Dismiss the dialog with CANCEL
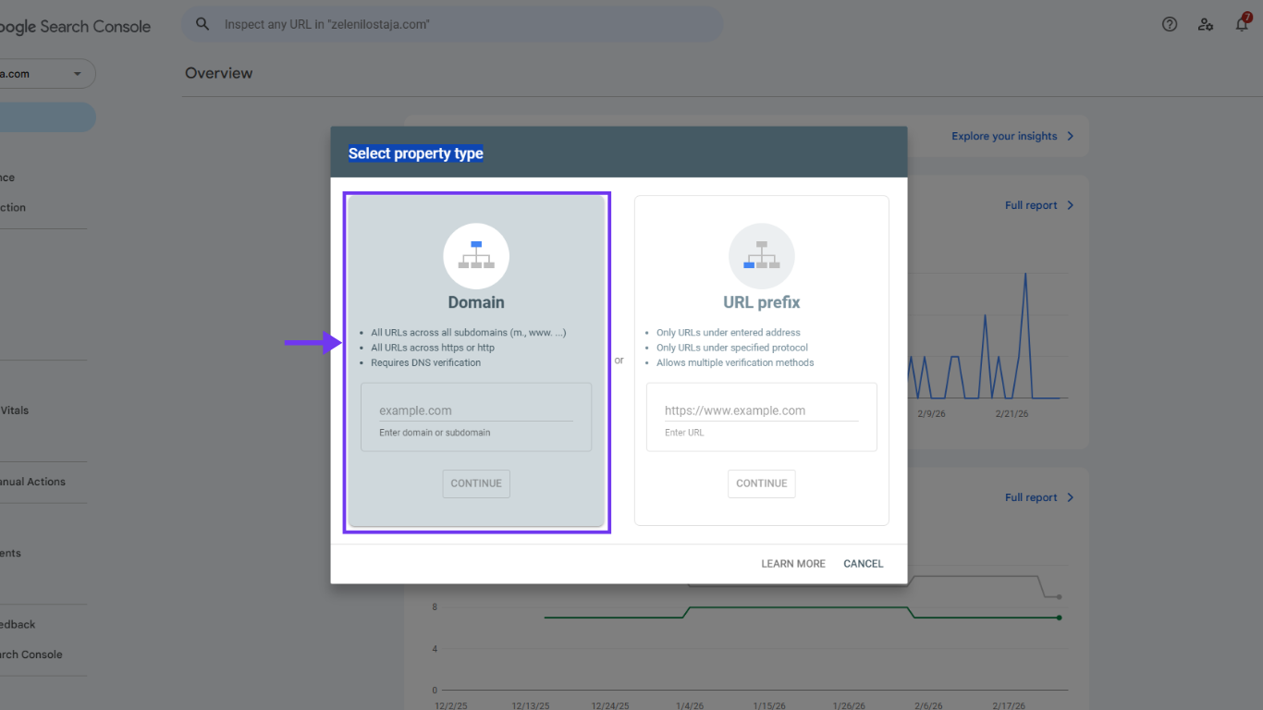 point(863,563)
